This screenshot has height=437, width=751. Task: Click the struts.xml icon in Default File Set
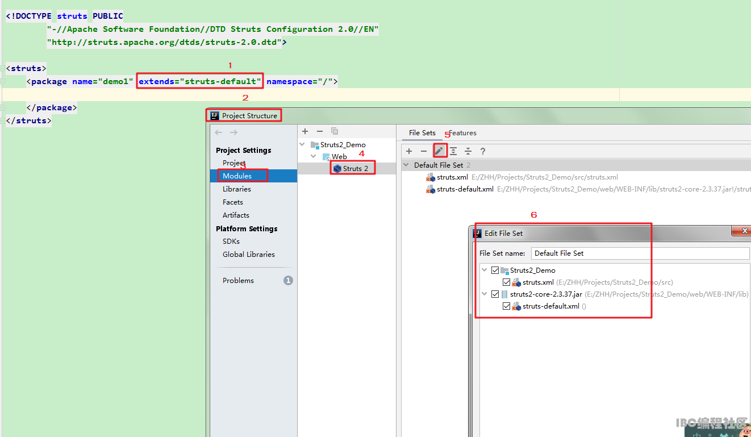point(431,177)
